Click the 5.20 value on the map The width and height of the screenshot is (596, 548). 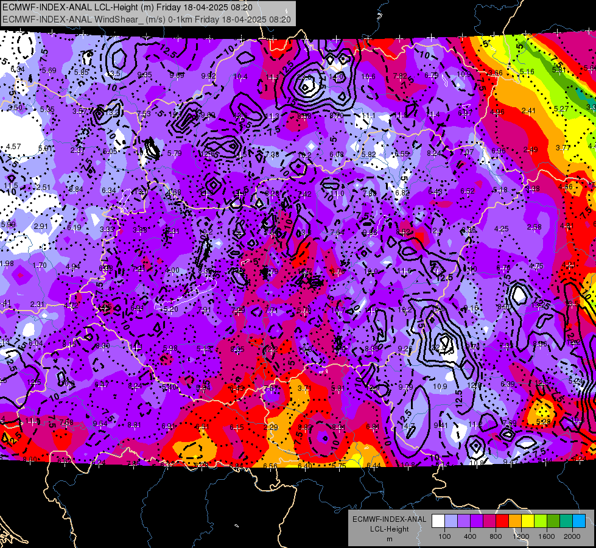170,309
